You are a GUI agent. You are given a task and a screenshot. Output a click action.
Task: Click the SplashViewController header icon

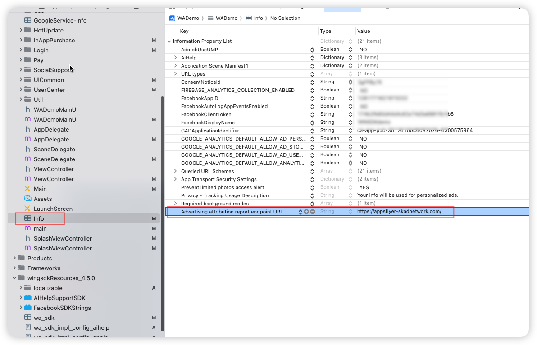27,238
